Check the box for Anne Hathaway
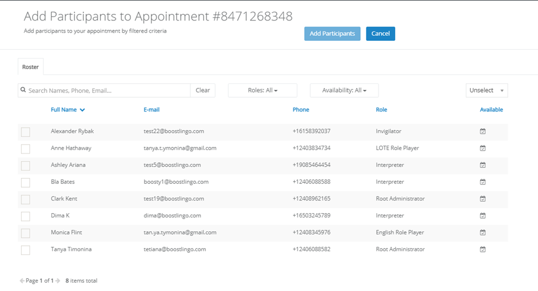 pyautogui.click(x=25, y=149)
